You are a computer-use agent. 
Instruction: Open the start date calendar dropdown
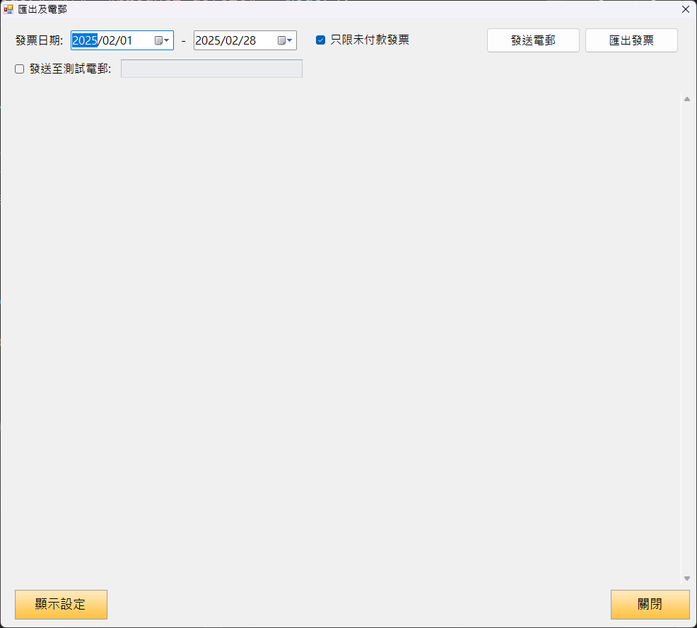click(x=162, y=40)
